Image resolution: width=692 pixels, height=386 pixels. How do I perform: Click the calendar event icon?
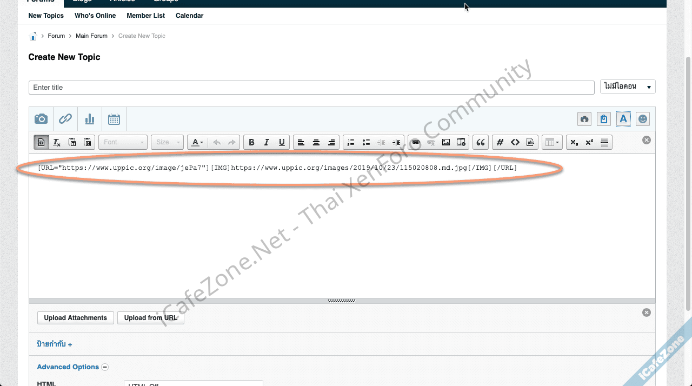pos(114,119)
